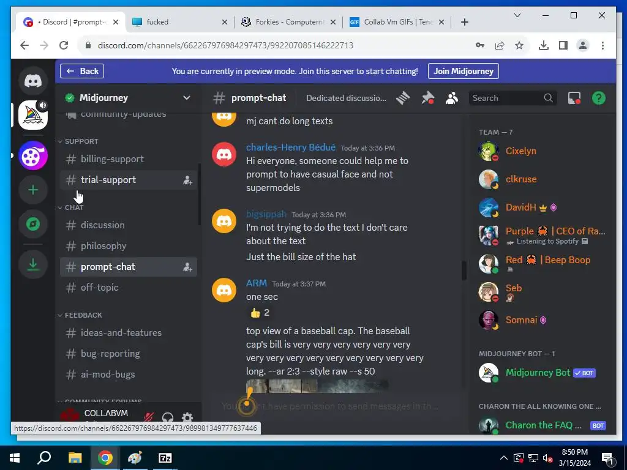Screen dimensions: 627x470
Task: Open Explore Discoverable Servers compass icon
Action: click(33, 224)
